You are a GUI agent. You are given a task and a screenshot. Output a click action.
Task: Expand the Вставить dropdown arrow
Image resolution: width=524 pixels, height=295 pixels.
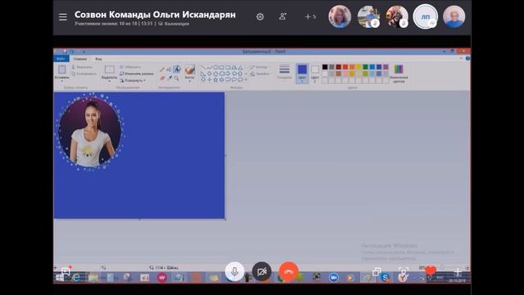(x=62, y=81)
